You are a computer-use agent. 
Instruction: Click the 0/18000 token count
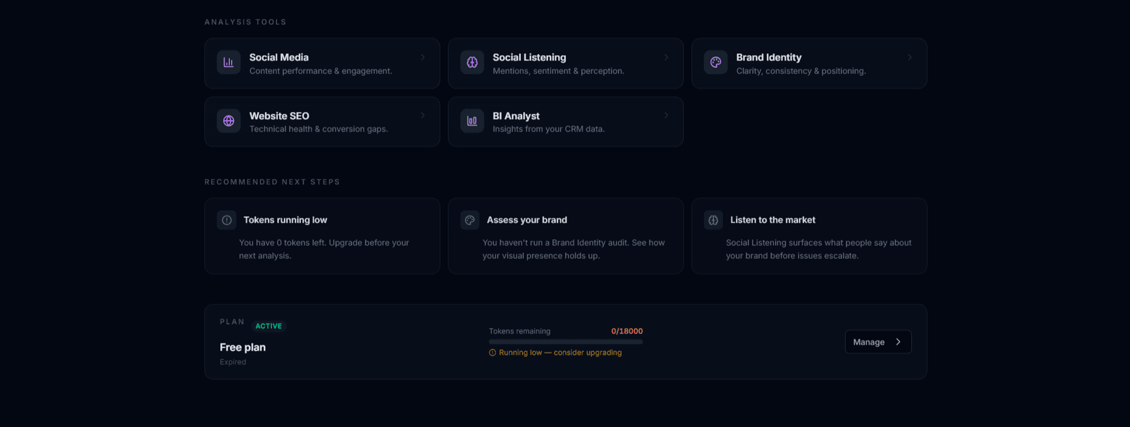click(x=627, y=331)
